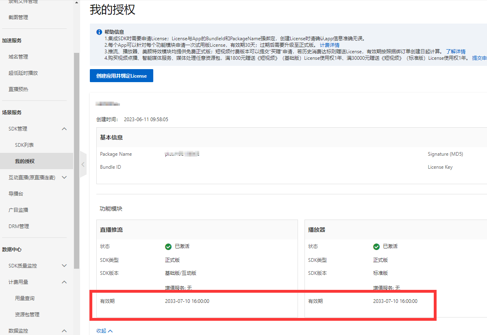487x335 pixels.
Task: Click the sidebar vertical scrollbar thumb
Action: coord(77,161)
